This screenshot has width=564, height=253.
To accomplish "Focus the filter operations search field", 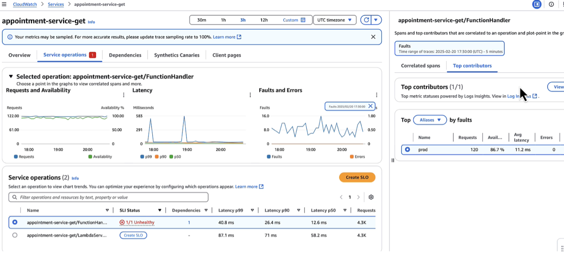I will pos(108,197).
